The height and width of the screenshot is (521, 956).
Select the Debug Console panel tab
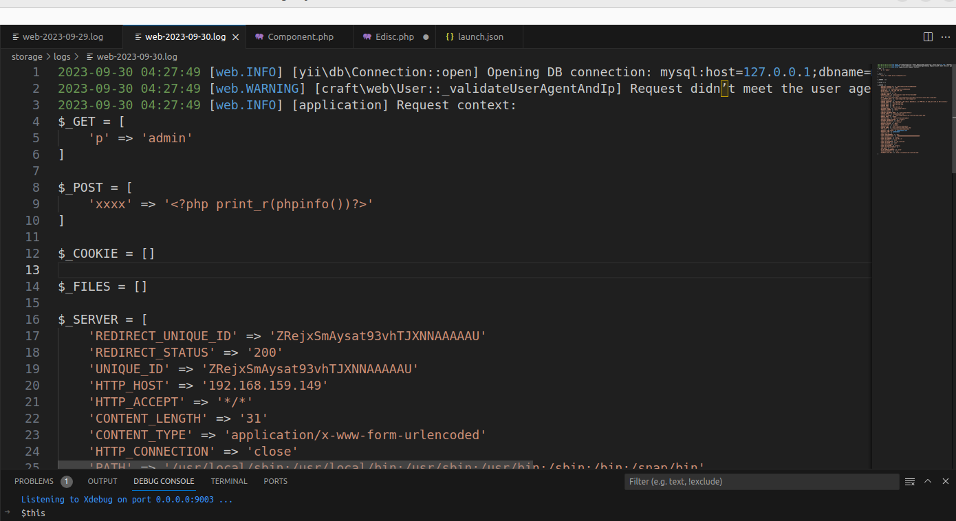[x=164, y=482]
